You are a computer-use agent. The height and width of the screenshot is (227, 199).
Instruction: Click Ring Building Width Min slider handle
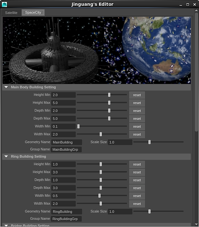[x=100, y=196]
